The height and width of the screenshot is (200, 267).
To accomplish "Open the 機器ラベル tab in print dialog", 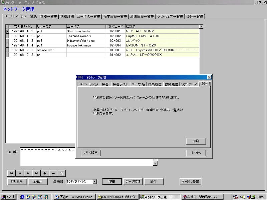I will pos(120,84).
